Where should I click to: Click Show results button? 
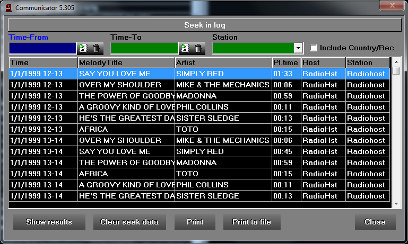pos(49,222)
